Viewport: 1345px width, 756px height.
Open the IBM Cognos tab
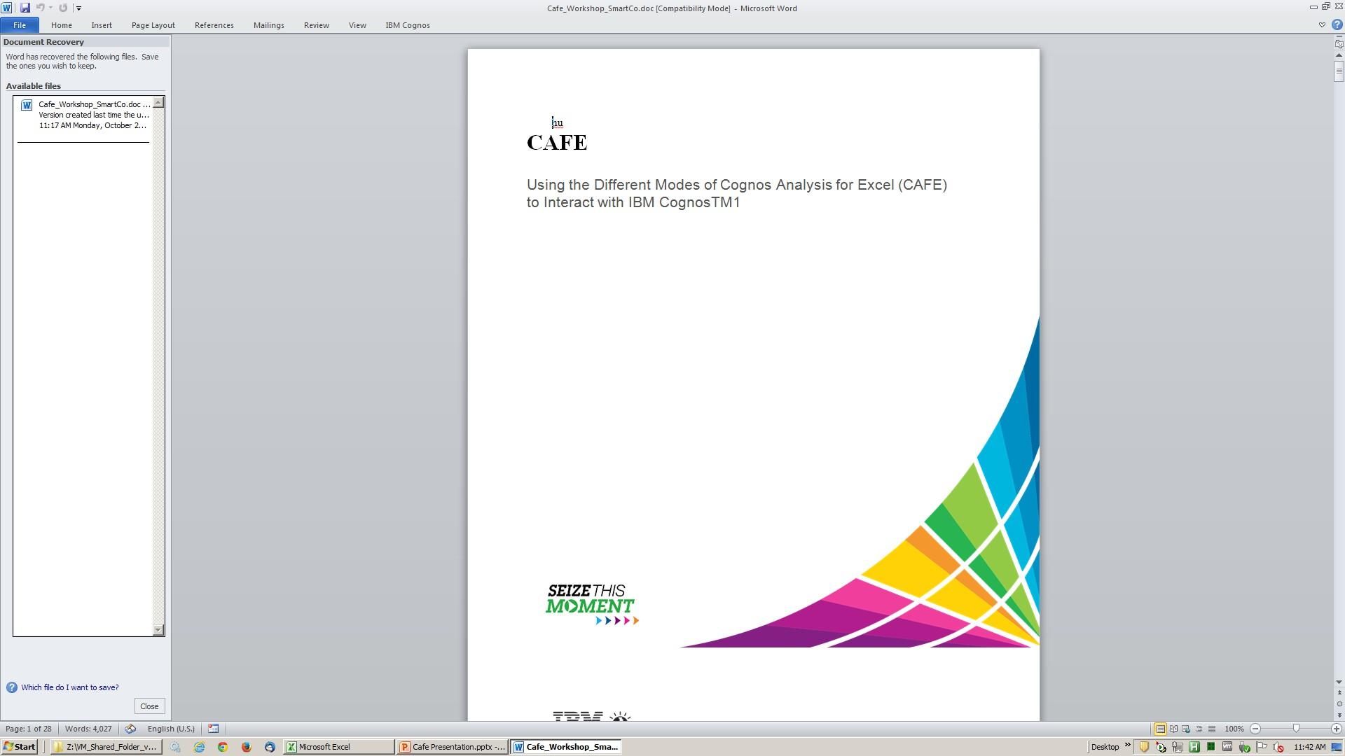pos(408,25)
